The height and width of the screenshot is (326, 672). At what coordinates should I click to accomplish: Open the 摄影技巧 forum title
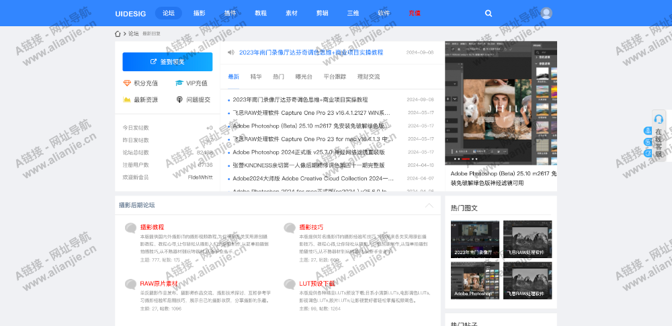click(311, 227)
